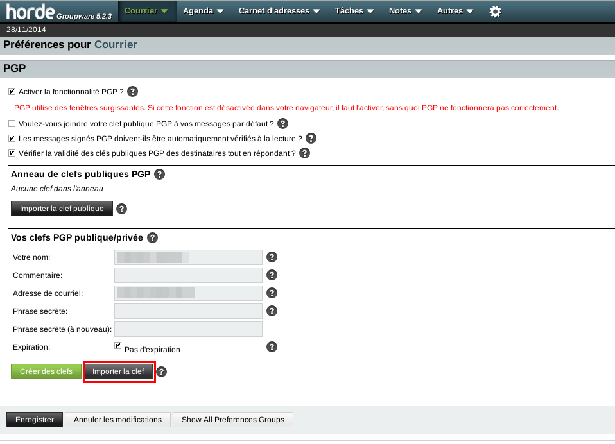615x444 pixels.
Task: Open the Notes menu
Action: point(405,11)
